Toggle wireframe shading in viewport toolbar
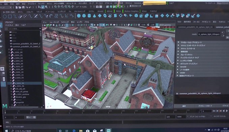The height and width of the screenshot is (132, 229). [89, 25]
